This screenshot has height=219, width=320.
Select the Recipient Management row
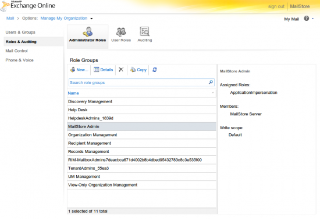pyautogui.click(x=141, y=143)
